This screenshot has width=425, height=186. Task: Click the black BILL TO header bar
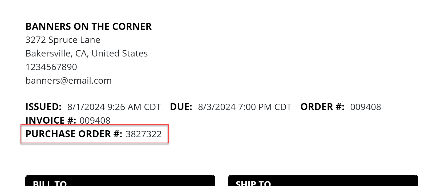pos(120,180)
